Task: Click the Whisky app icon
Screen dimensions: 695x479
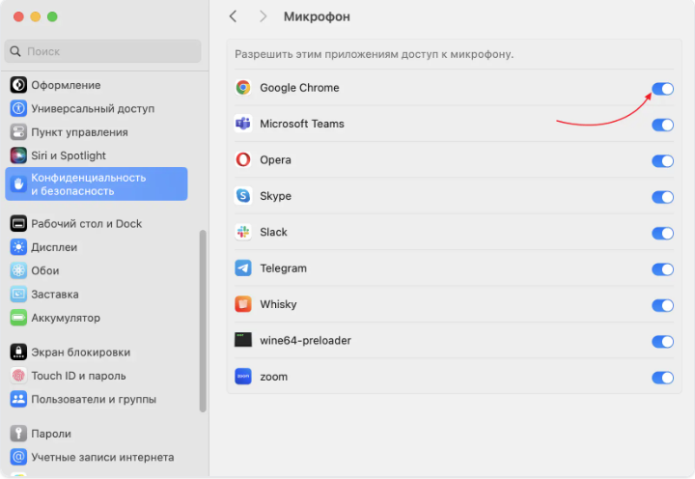Action: click(243, 304)
